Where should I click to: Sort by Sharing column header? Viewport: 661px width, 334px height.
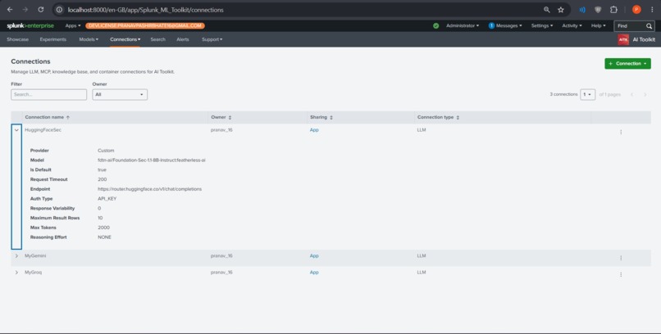321,117
